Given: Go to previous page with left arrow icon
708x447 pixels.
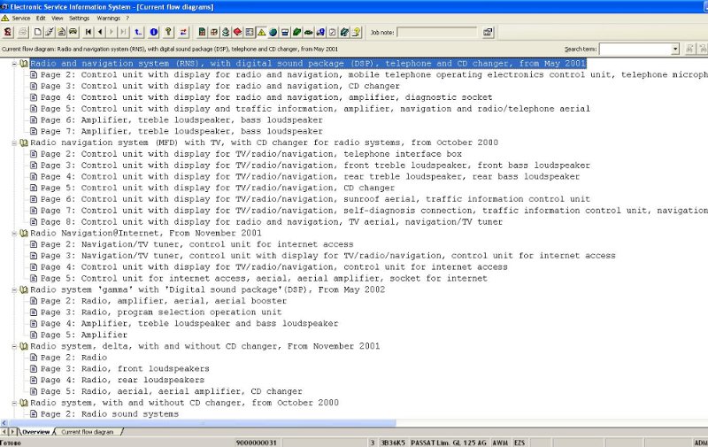Looking at the screenshot, I should coord(100,32).
